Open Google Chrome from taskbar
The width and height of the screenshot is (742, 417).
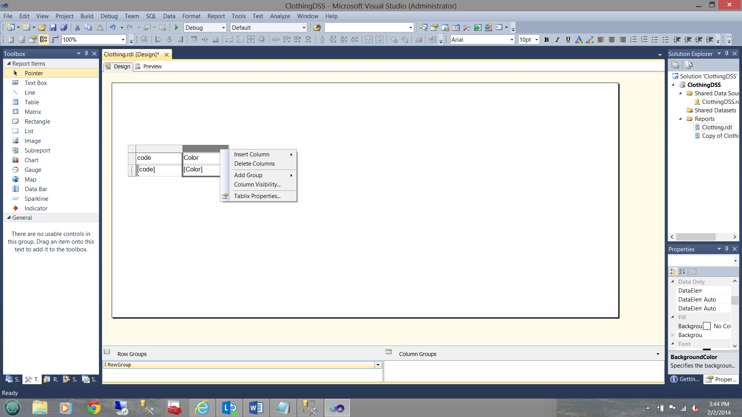[x=94, y=408]
